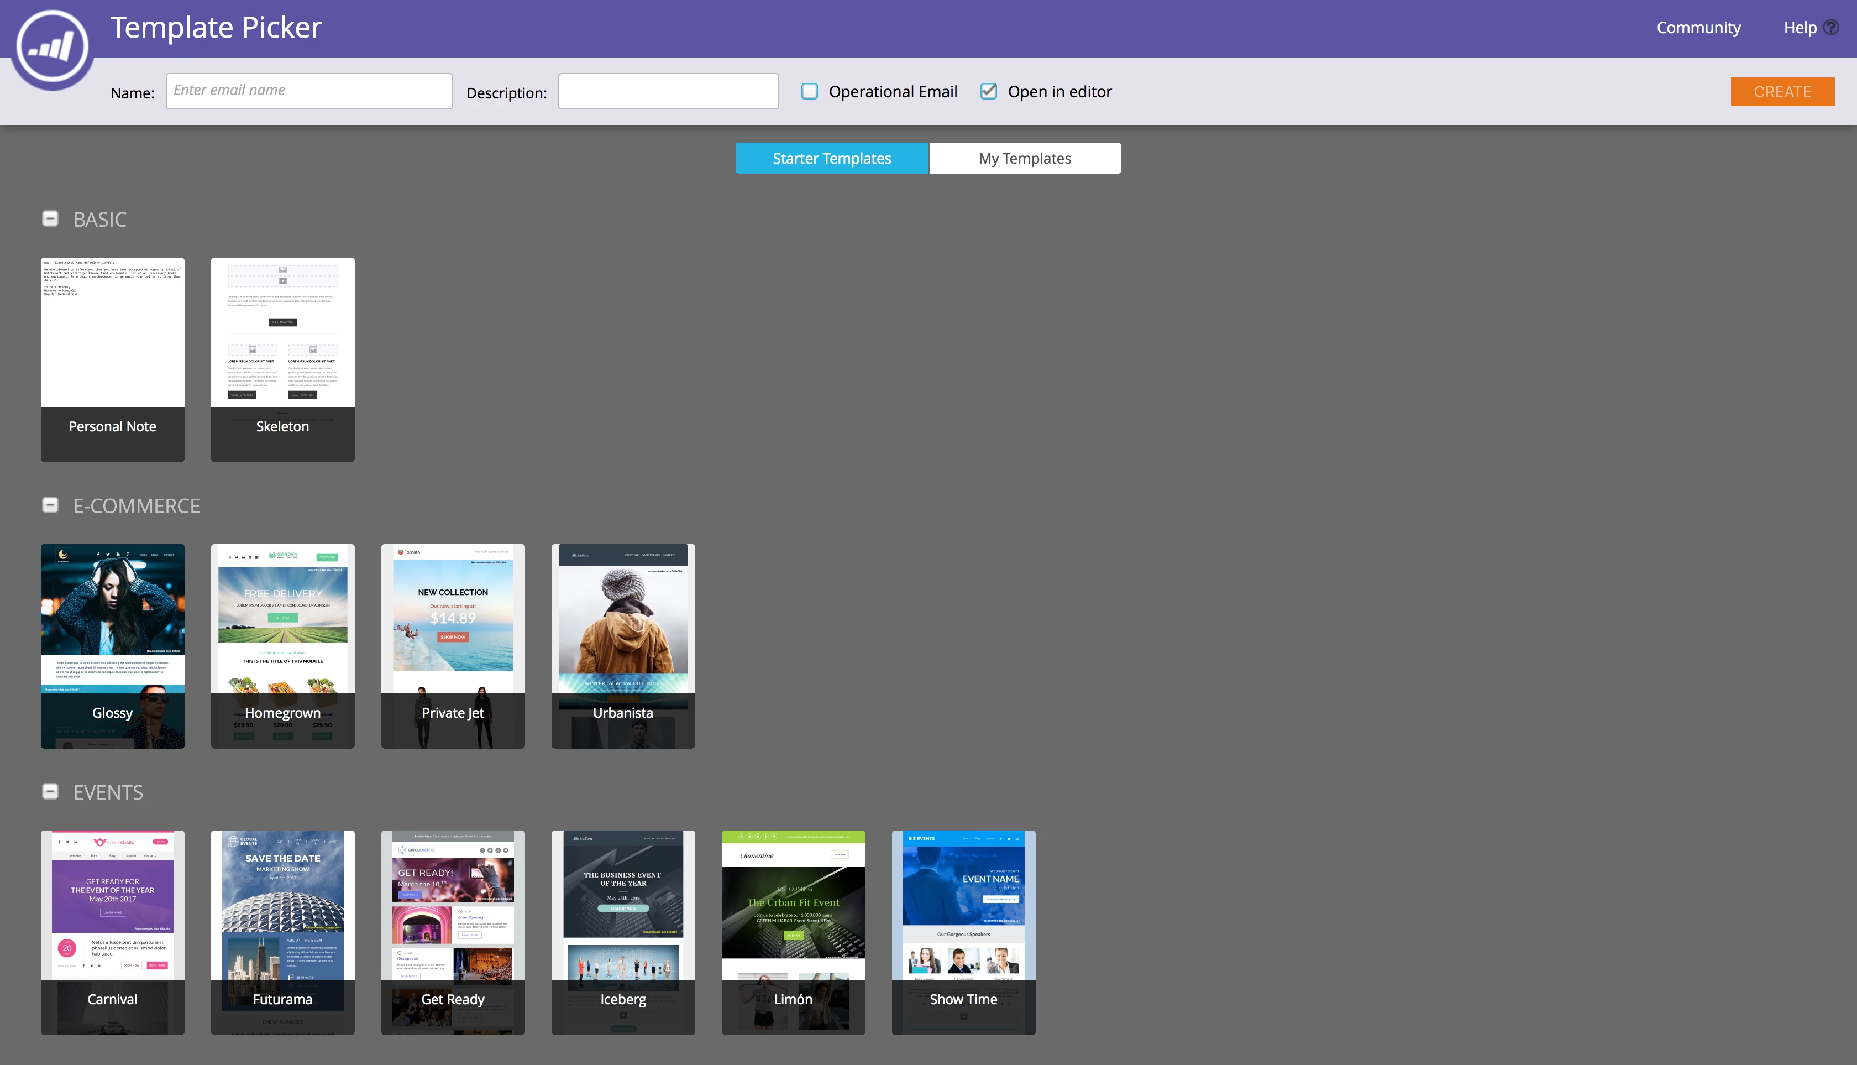Uncheck the Open in editor checkbox
Image resolution: width=1857 pixels, height=1065 pixels.
coord(988,91)
